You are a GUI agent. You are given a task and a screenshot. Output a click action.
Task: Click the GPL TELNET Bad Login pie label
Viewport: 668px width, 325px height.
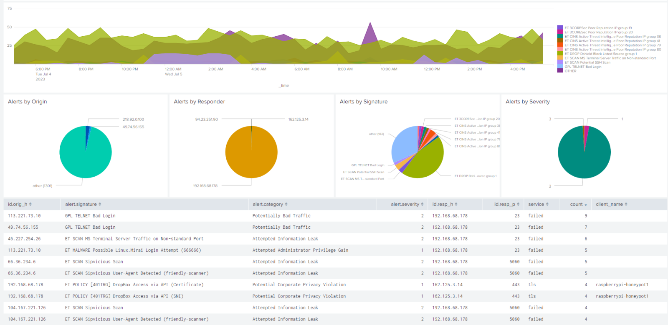click(x=368, y=165)
